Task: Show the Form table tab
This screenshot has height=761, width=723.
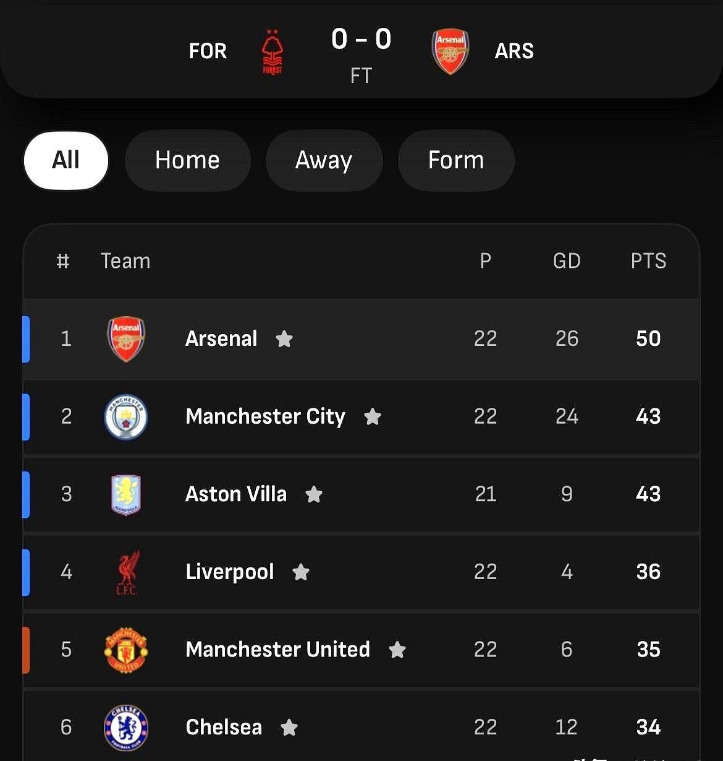Action: point(456,160)
